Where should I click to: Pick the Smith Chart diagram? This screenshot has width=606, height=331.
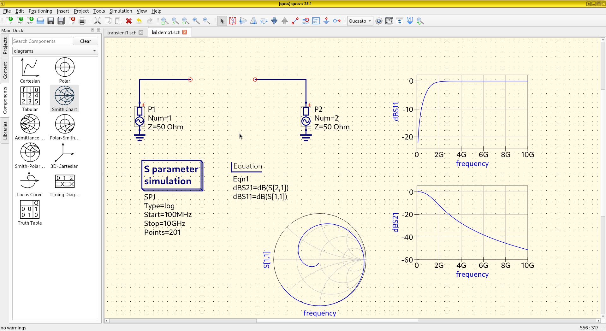point(64,99)
